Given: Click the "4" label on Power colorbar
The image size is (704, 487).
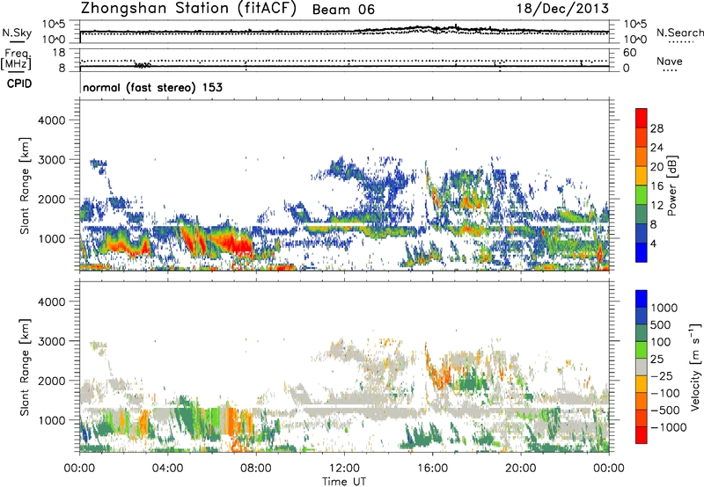Looking at the screenshot, I should tap(654, 243).
